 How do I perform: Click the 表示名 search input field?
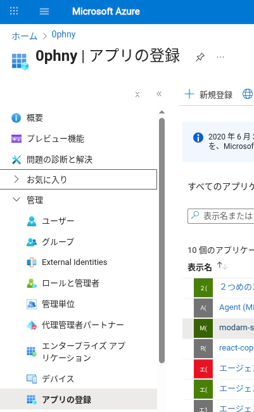pyautogui.click(x=221, y=216)
